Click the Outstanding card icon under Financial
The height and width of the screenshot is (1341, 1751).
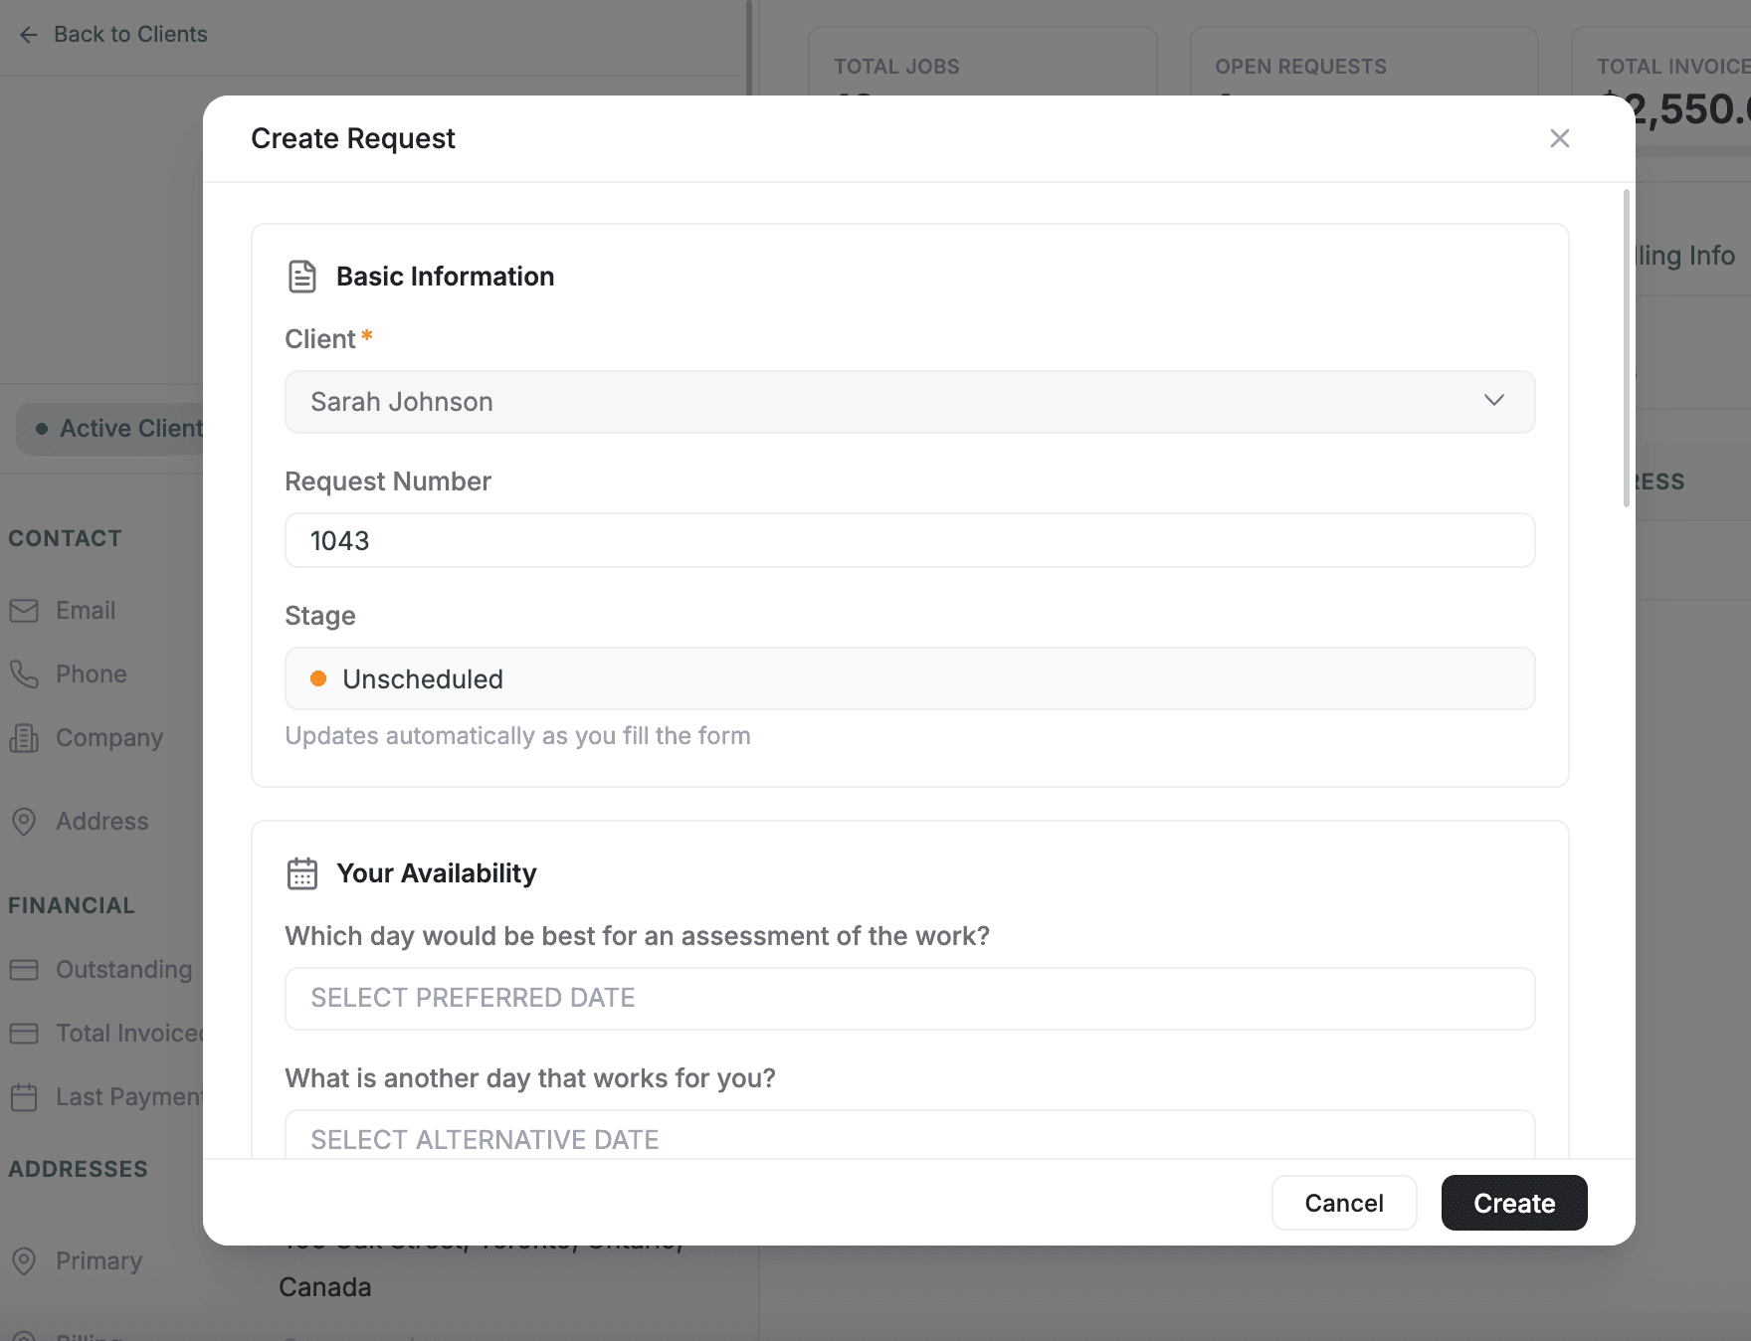25,969
